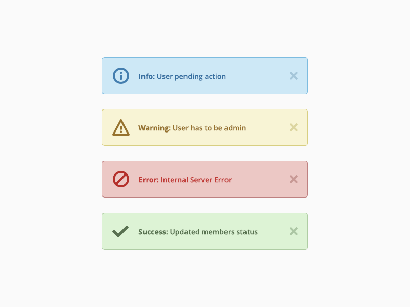Click the bold "Warning:" label

pyautogui.click(x=154, y=128)
